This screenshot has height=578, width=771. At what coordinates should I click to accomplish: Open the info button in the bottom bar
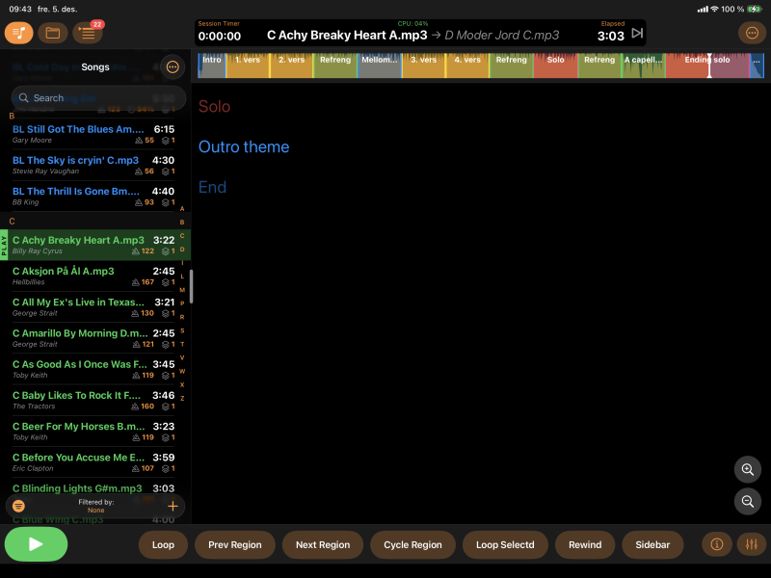716,544
